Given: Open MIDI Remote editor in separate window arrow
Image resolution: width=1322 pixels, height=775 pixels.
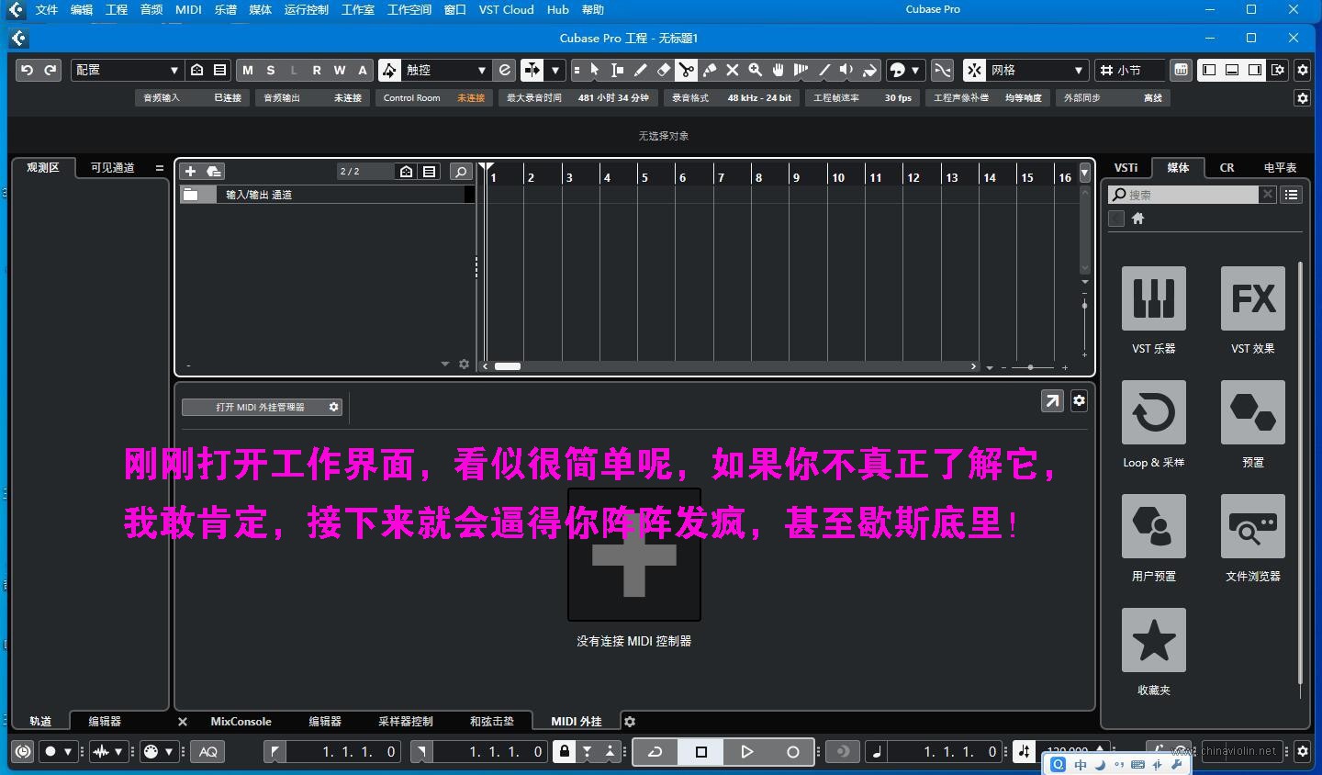Looking at the screenshot, I should [1052, 400].
